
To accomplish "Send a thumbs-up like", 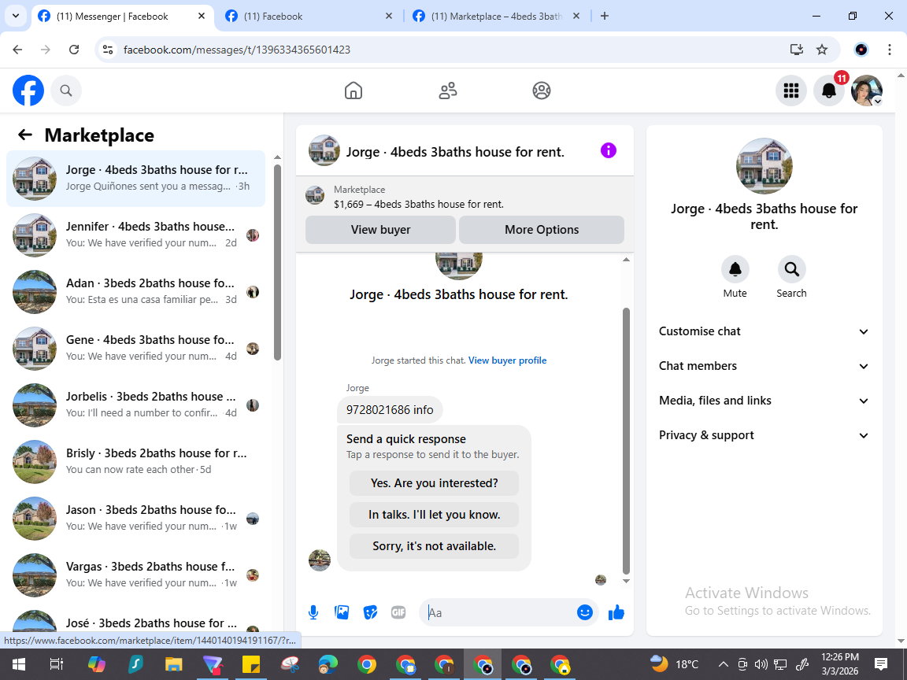I will pos(616,612).
